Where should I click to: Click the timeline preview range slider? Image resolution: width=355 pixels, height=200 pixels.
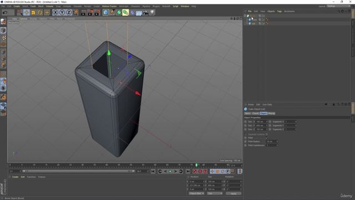point(78,171)
